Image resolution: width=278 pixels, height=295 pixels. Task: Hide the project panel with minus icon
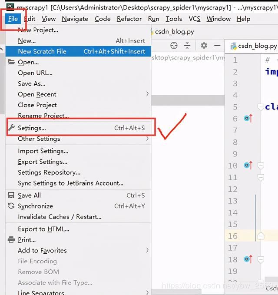pos(217,45)
